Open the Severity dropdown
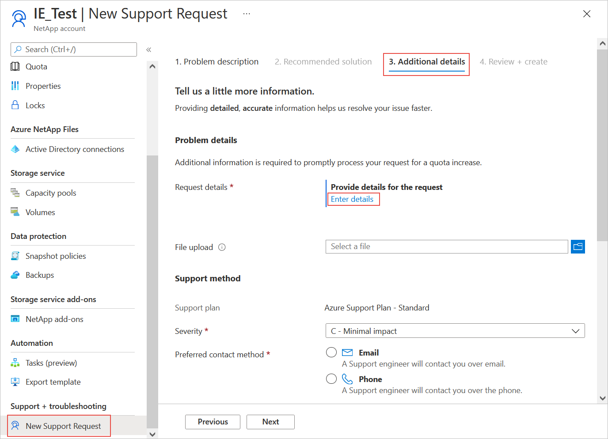This screenshot has height=439, width=608. pos(575,330)
